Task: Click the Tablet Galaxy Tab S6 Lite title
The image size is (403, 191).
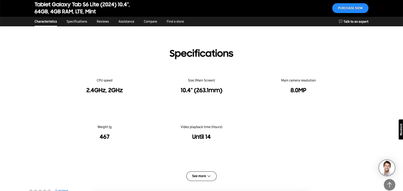Action: coord(82,8)
